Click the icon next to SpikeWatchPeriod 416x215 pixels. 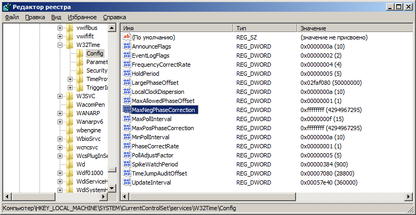pos(127,164)
